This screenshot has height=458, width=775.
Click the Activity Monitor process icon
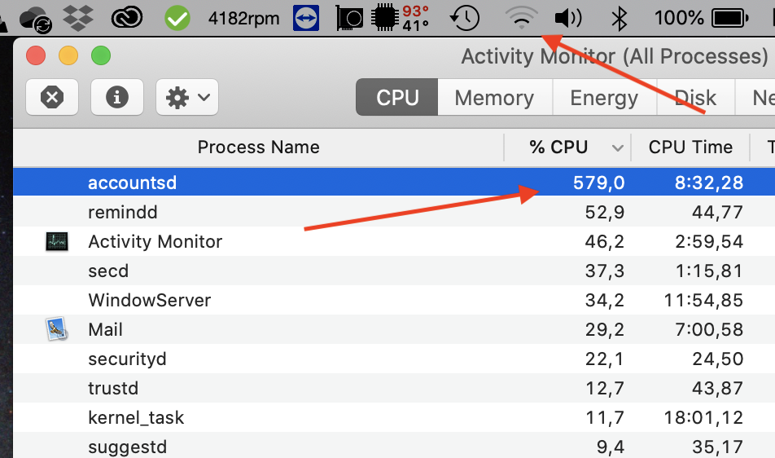click(x=56, y=241)
